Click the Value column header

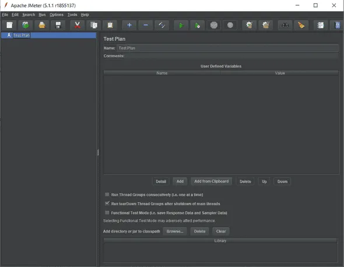click(x=280, y=73)
